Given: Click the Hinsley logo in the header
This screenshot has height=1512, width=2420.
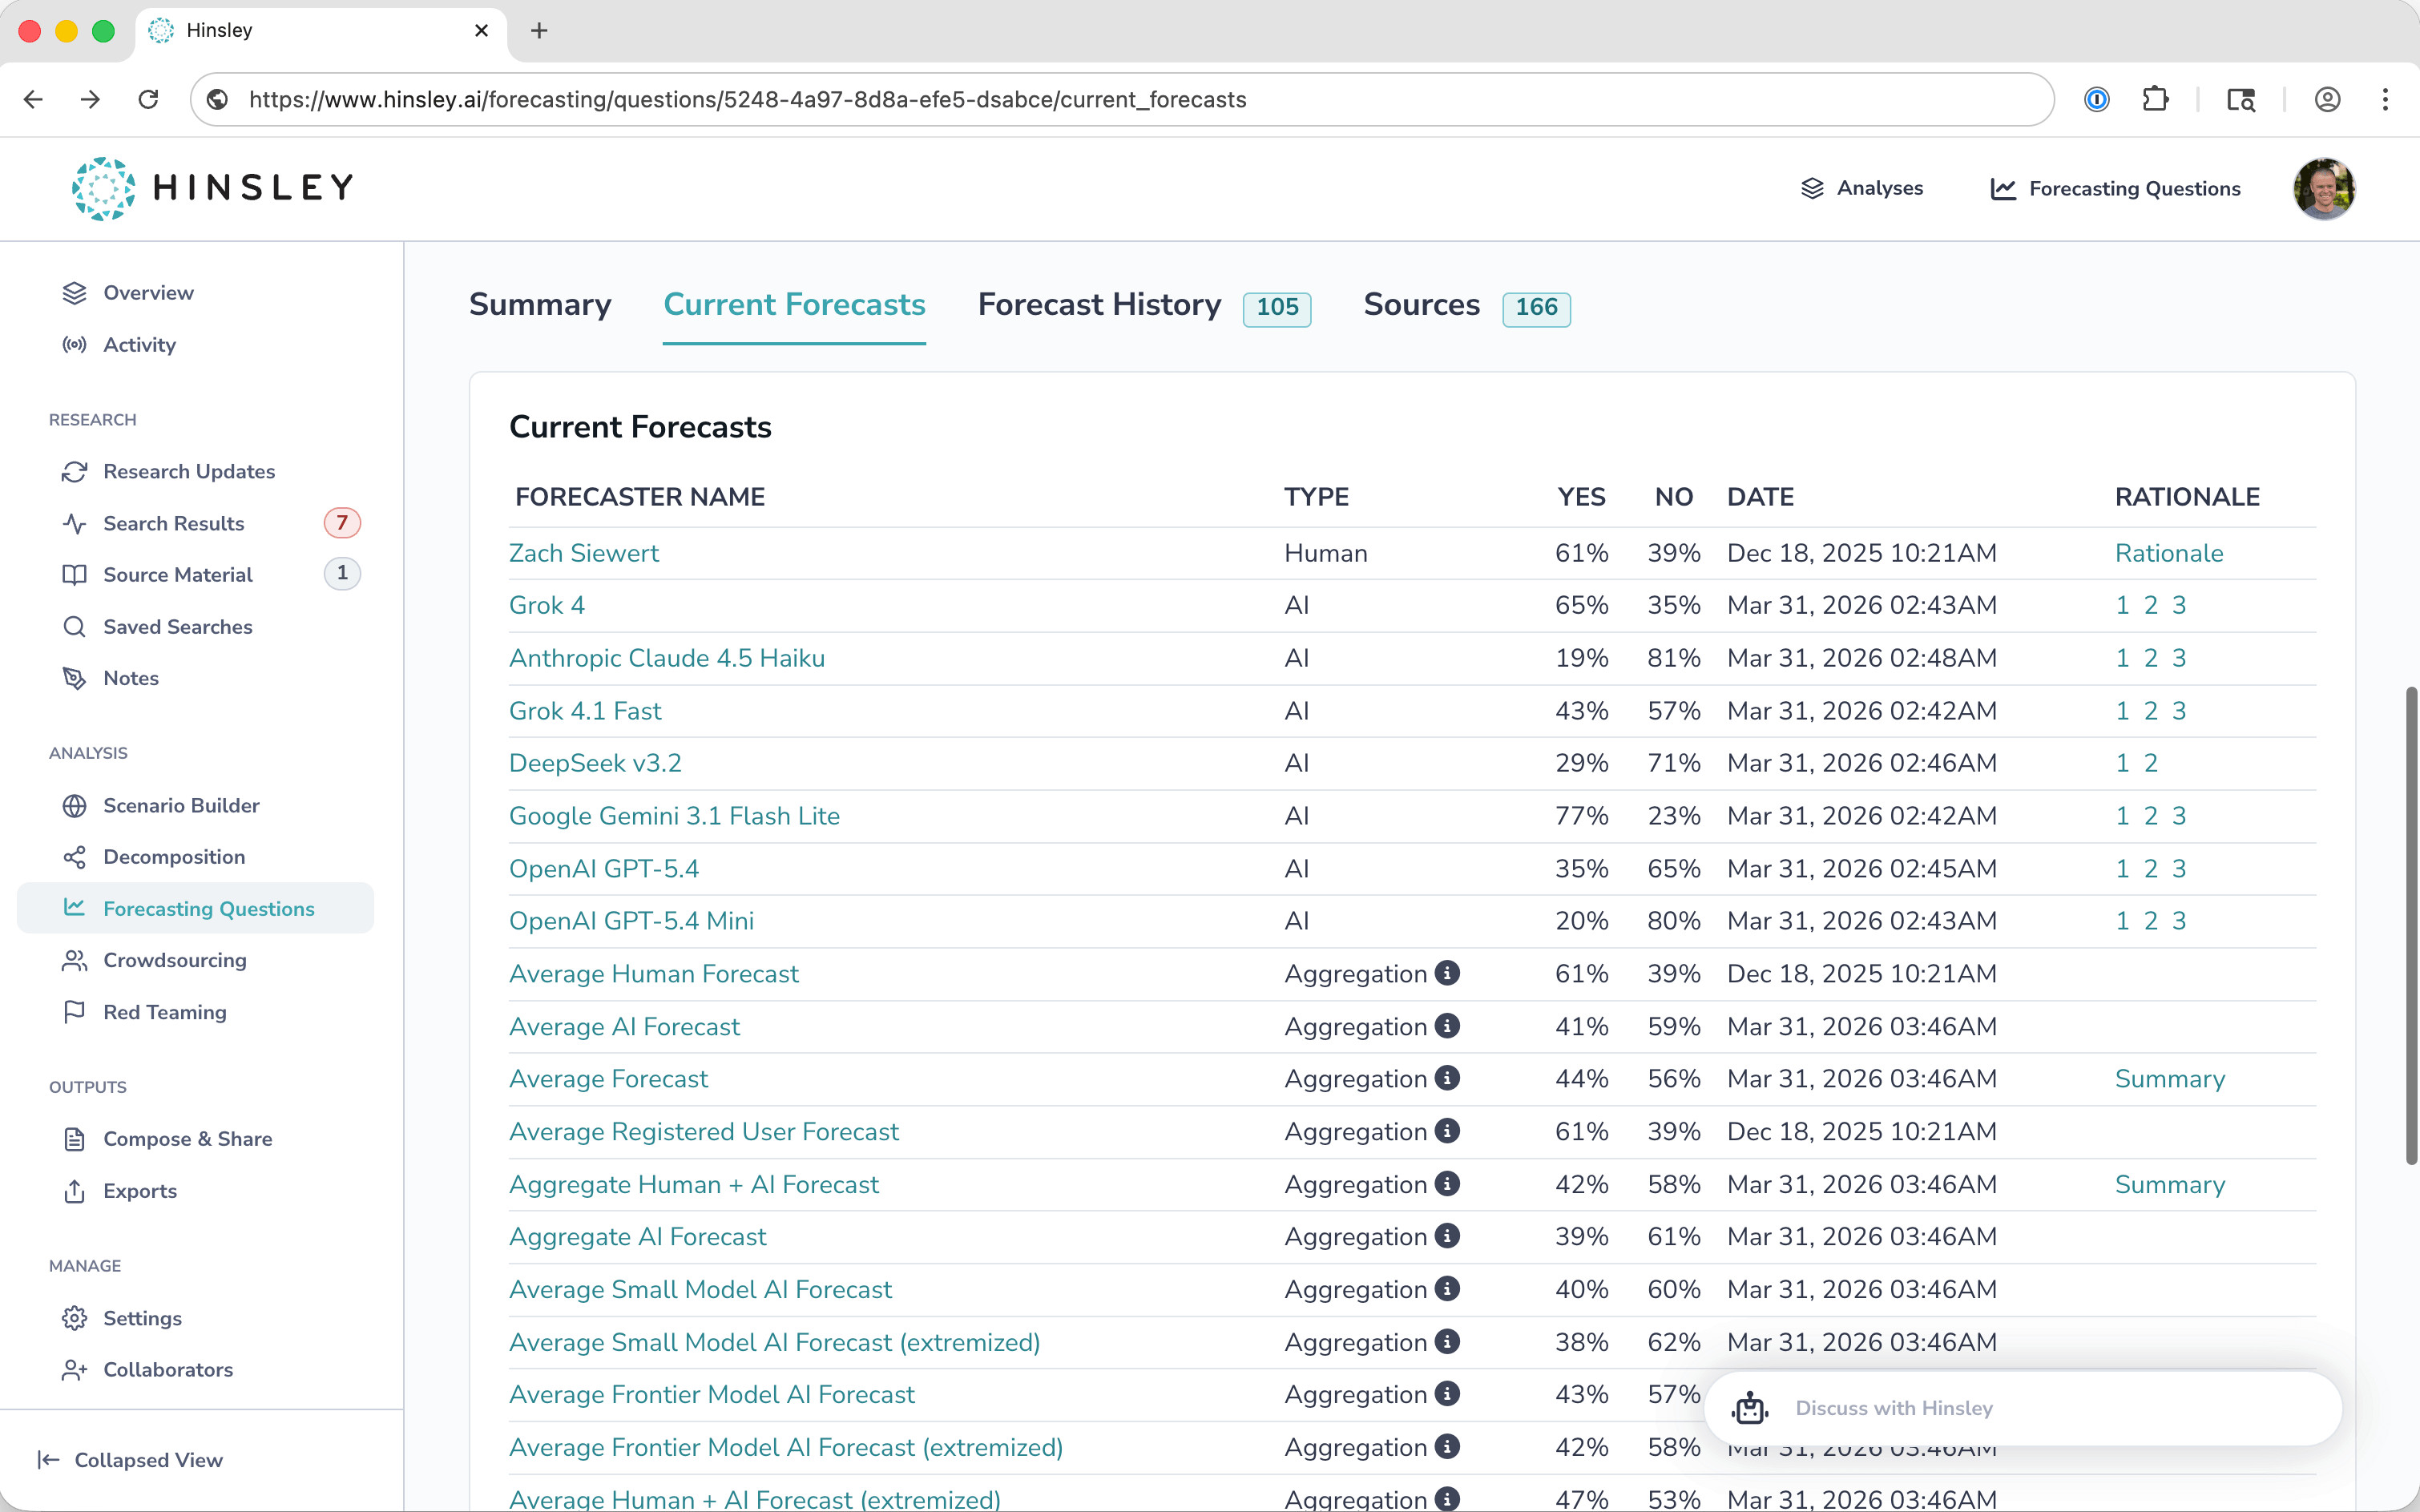Looking at the screenshot, I should (x=213, y=188).
